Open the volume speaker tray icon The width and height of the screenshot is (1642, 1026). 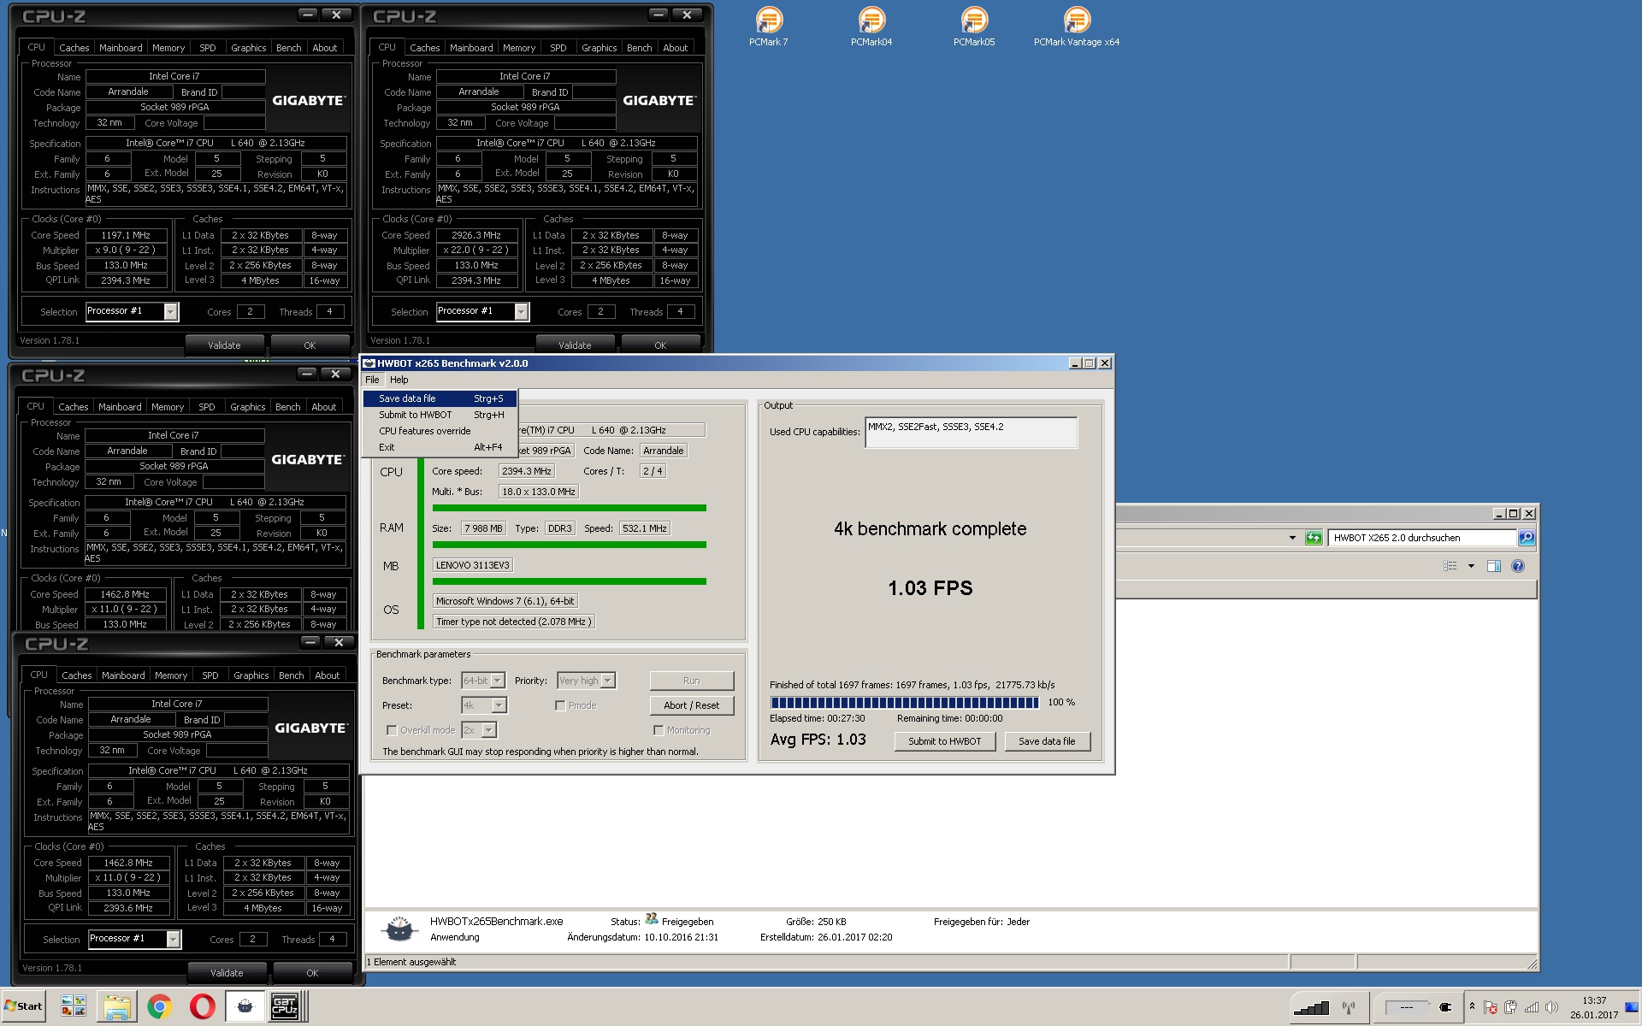[1551, 1007]
